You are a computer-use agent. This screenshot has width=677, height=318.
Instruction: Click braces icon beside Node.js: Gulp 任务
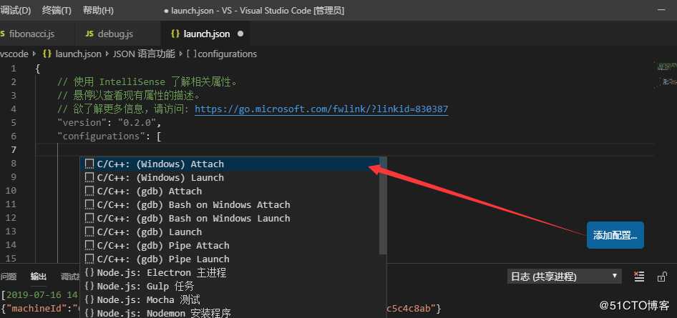[x=89, y=286]
